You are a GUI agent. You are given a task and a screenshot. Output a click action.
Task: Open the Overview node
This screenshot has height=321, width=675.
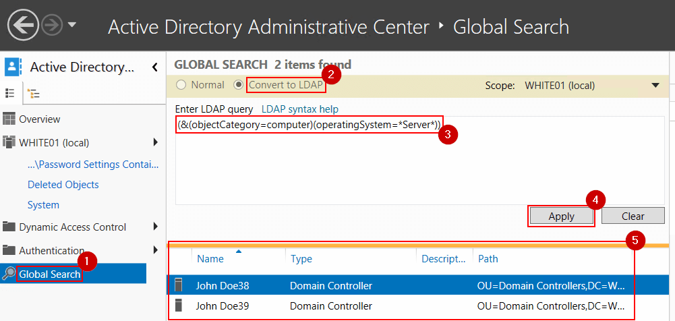point(40,119)
